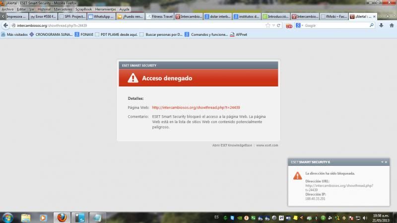Viewport: 397px width, 223px height.
Task: Switch to the Impresora tab
Action: point(16,16)
